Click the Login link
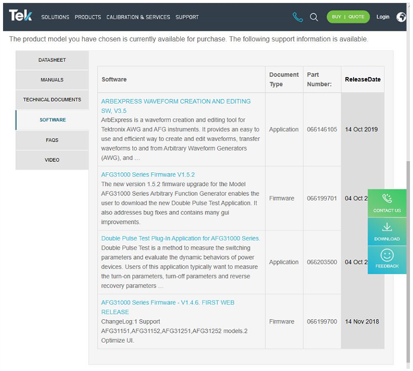This screenshot has width=413, height=371. (383, 17)
